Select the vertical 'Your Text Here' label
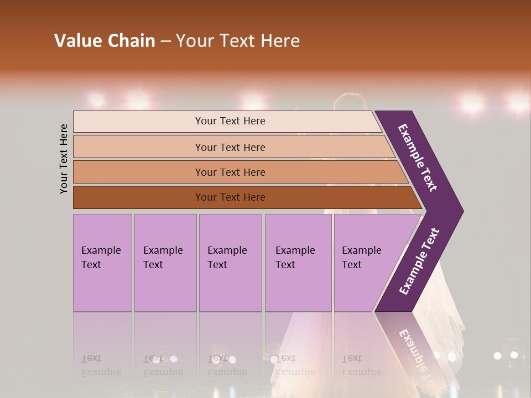The image size is (531, 398). pyautogui.click(x=64, y=159)
